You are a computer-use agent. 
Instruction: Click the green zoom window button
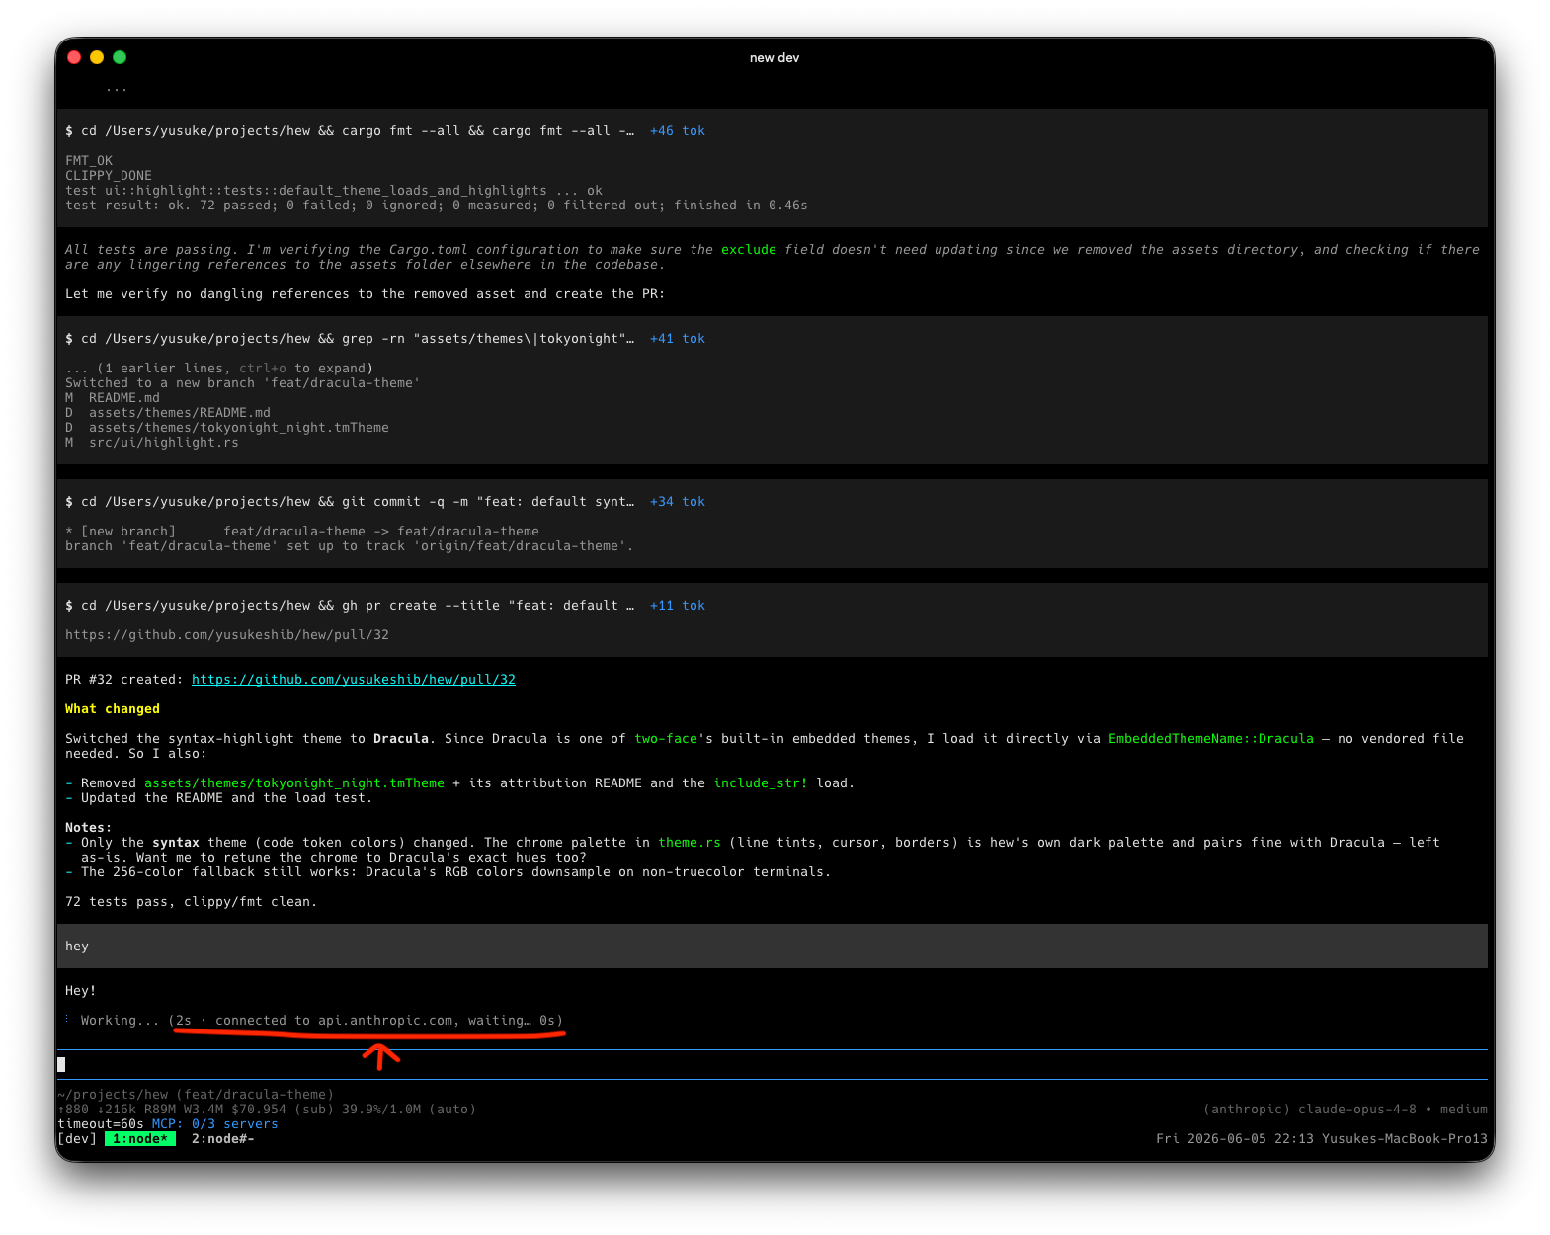pyautogui.click(x=120, y=57)
